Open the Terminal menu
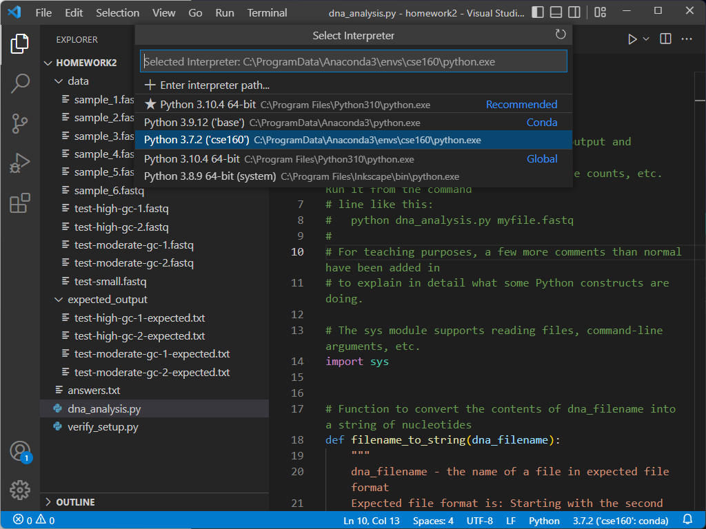706x529 pixels. [267, 12]
